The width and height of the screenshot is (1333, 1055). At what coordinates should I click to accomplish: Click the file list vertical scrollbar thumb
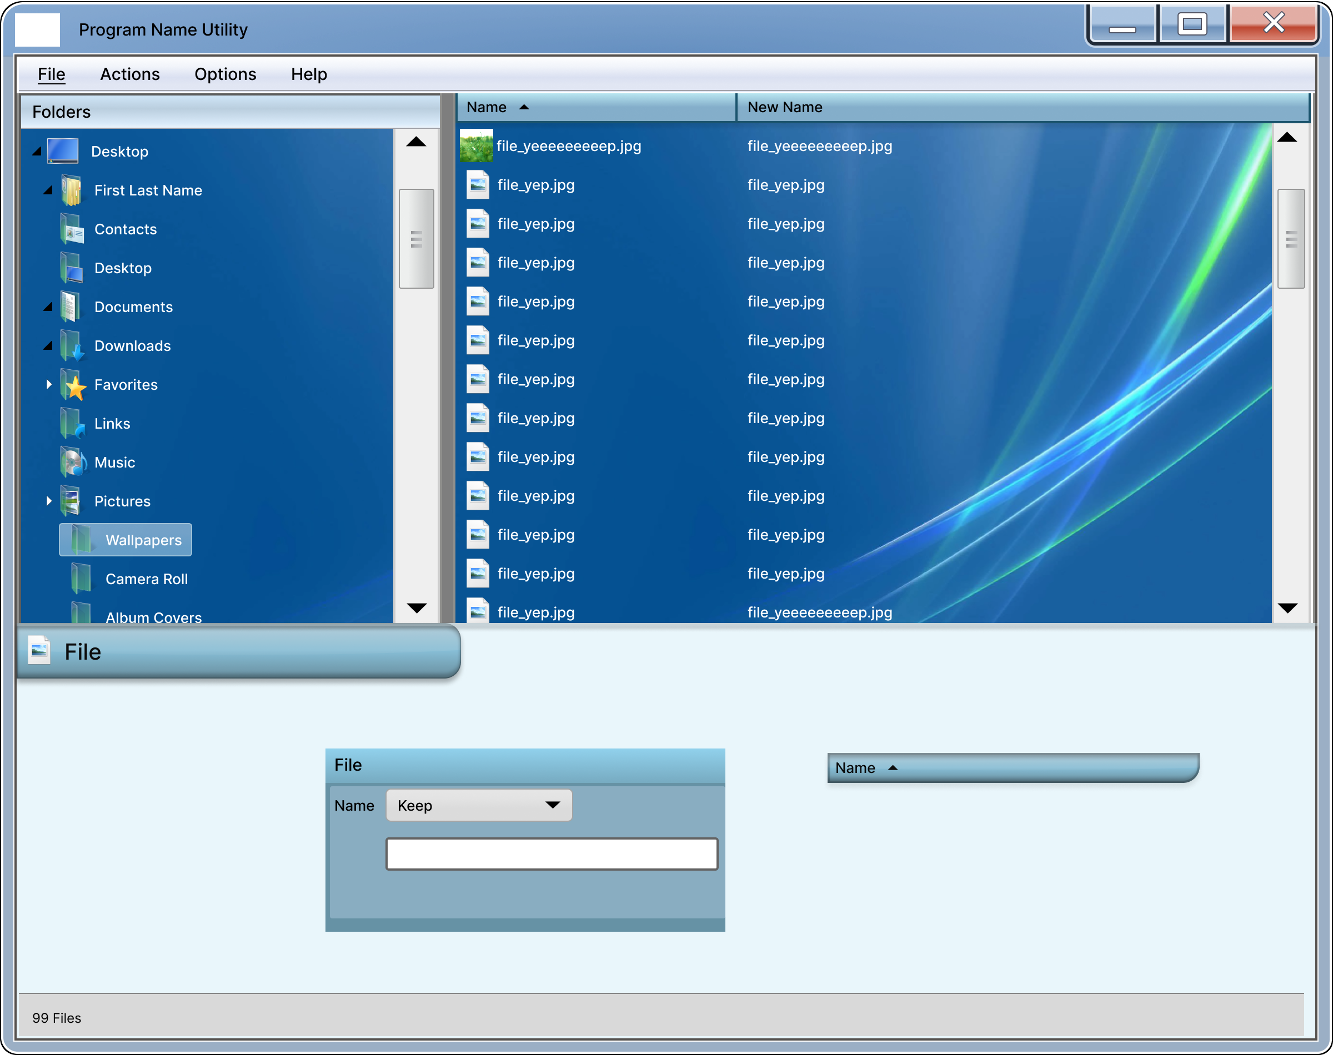pyautogui.click(x=1290, y=239)
